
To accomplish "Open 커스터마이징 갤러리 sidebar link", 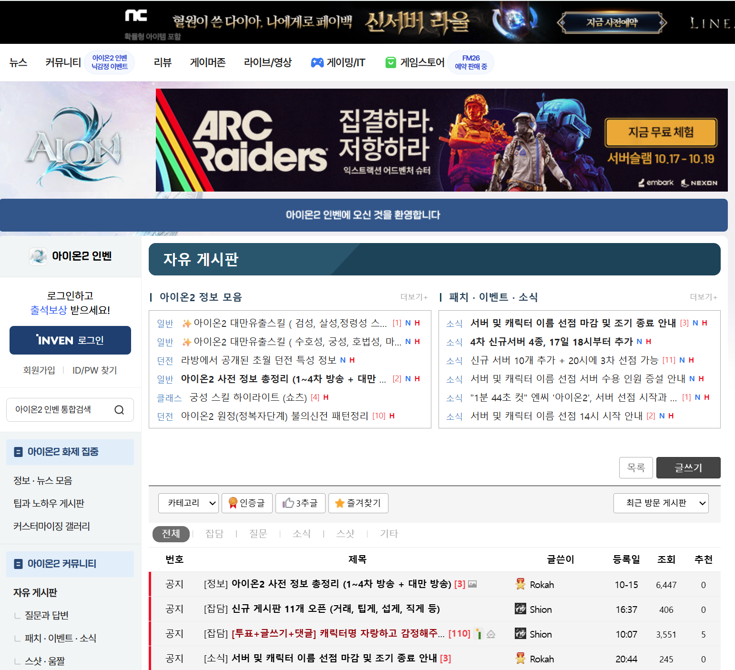I will coord(51,526).
